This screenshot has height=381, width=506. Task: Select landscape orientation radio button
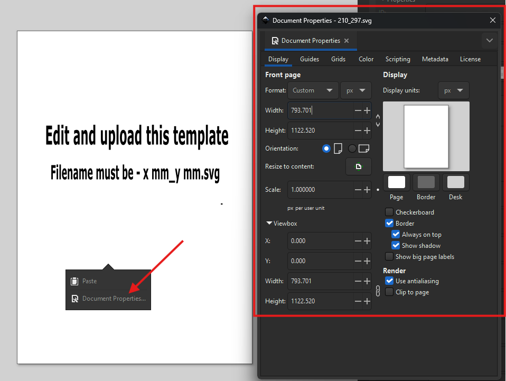[x=352, y=148]
